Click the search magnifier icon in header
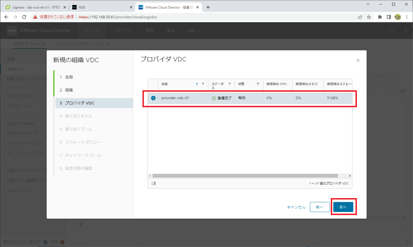 tap(392, 31)
